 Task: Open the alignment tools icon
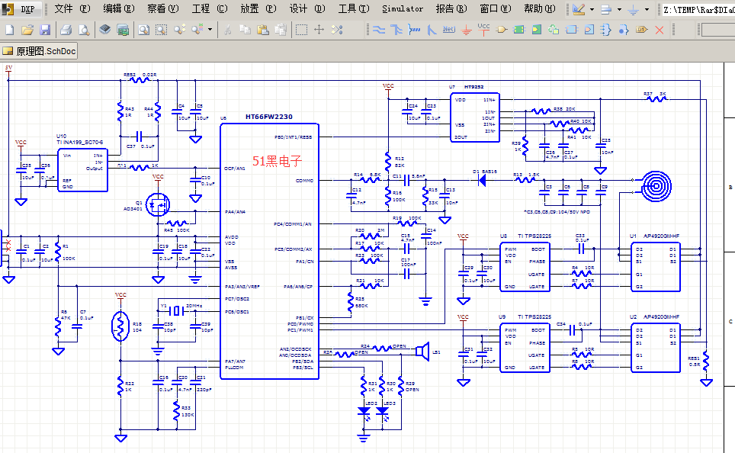[x=606, y=9]
